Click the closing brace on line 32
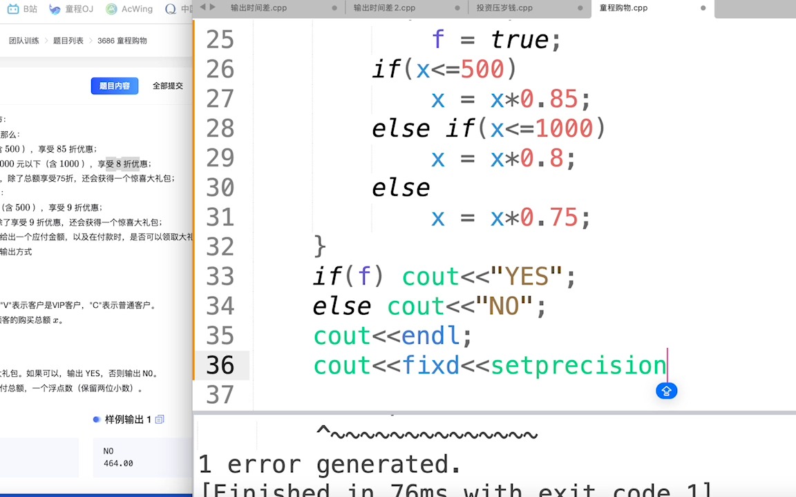The width and height of the screenshot is (796, 497). tap(320, 247)
